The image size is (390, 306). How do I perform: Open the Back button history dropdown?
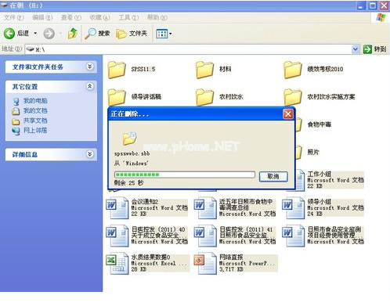pyautogui.click(x=35, y=34)
